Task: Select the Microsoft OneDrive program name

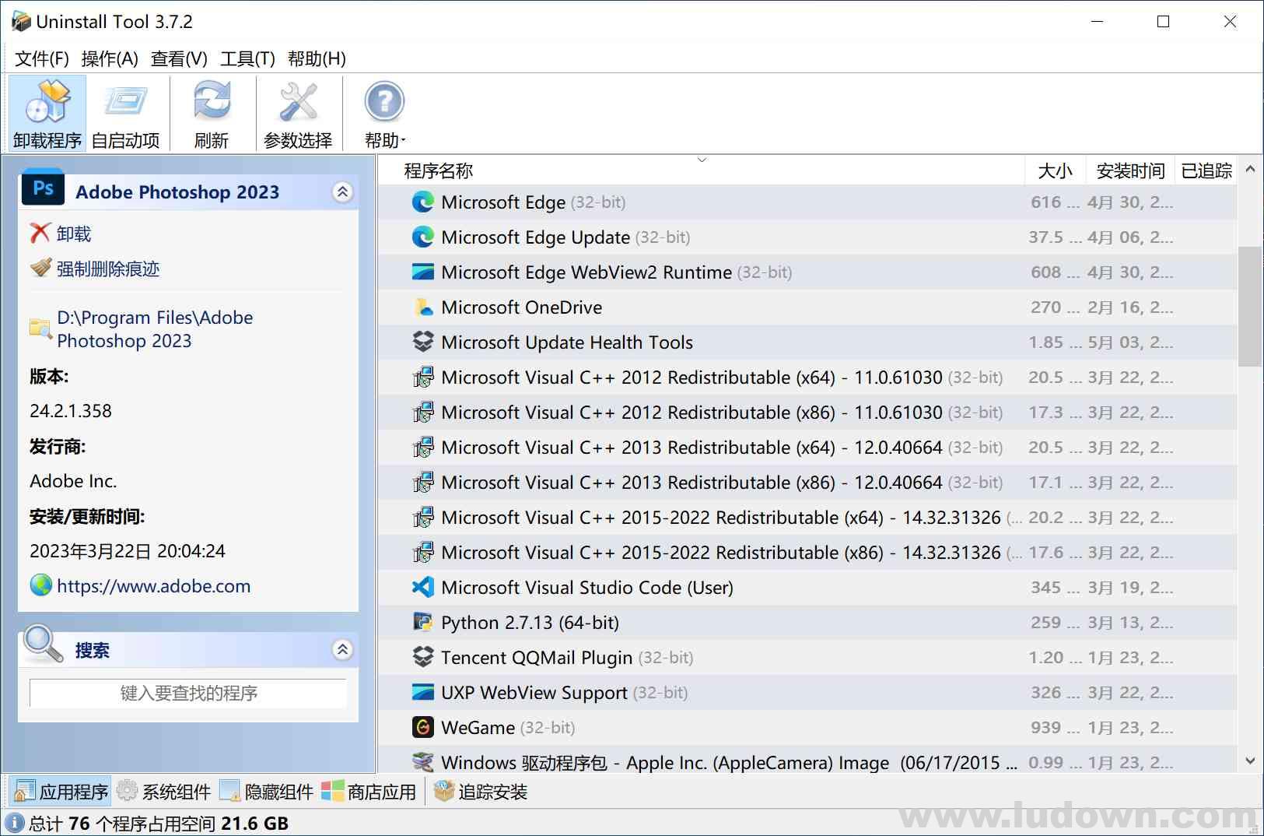Action: point(521,307)
